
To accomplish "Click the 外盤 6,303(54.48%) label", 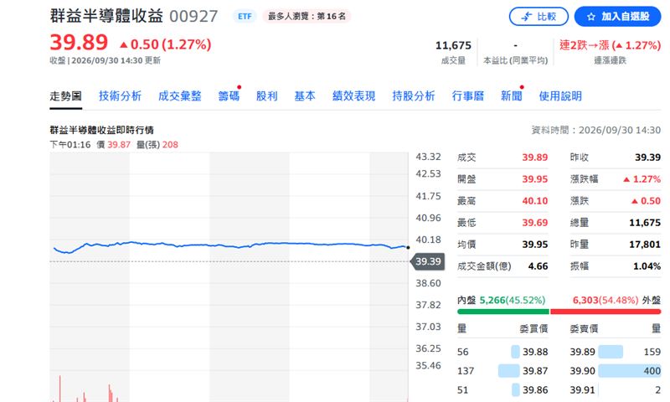I will tap(616, 301).
